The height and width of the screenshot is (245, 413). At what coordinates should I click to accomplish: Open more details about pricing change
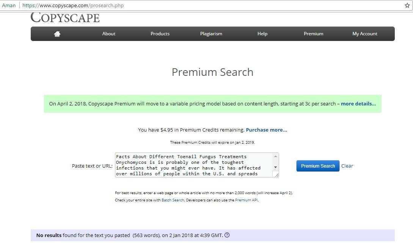pos(358,104)
